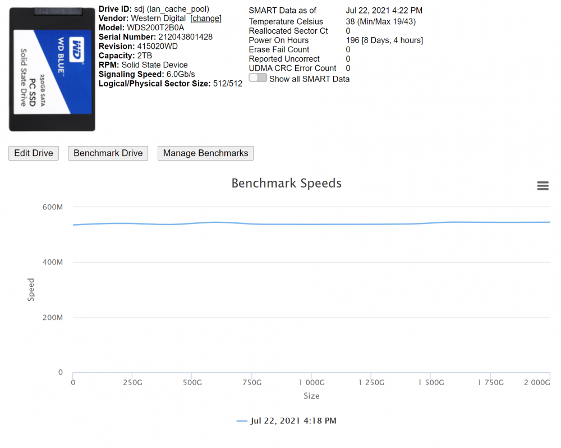
Task: Select the blue benchmark speed line
Action: click(311, 224)
